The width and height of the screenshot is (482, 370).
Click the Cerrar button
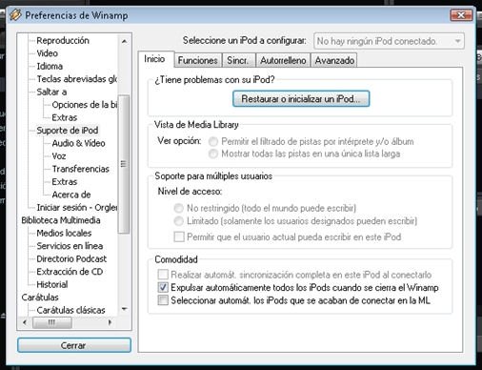click(x=74, y=345)
